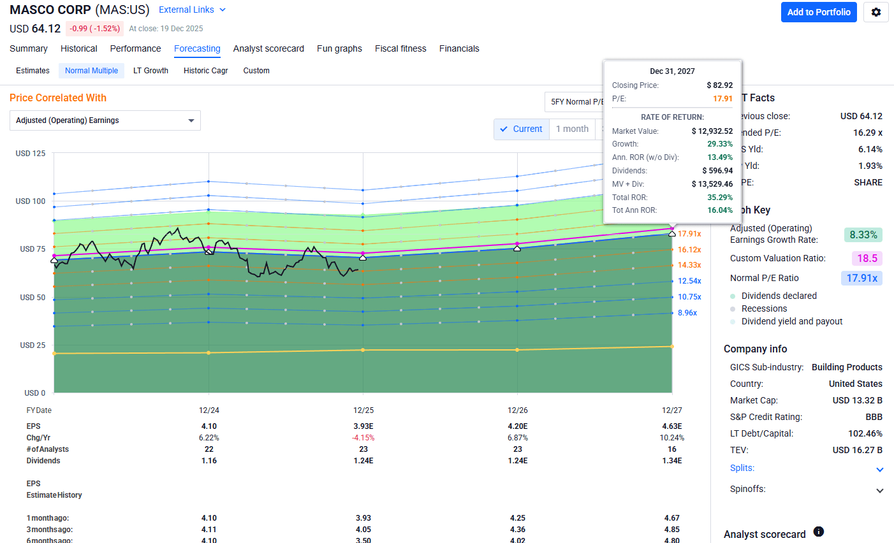Click the pink Custom Valuation Ratio swatch
Screen dimensions: 894x543
867,258
